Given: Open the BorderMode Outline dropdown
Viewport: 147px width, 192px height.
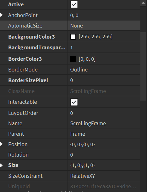Looking at the screenshot, I should click(x=104, y=70).
